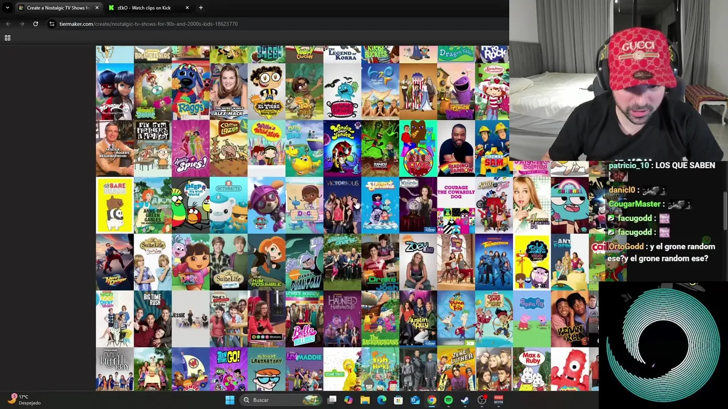Choose the Courage the Cowardly Dog tile

click(456, 205)
